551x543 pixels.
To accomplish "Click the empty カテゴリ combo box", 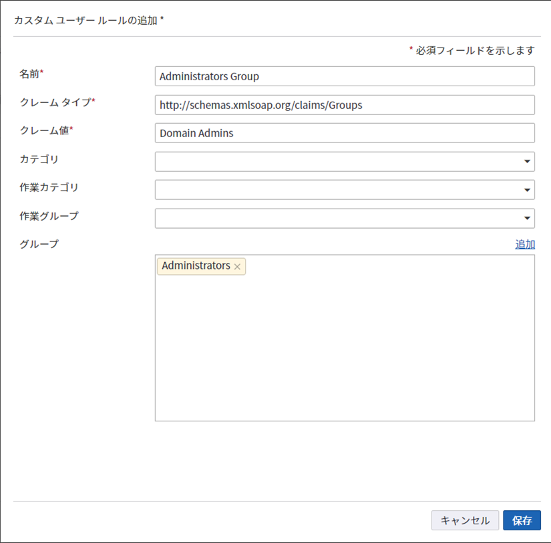I will click(334, 161).
